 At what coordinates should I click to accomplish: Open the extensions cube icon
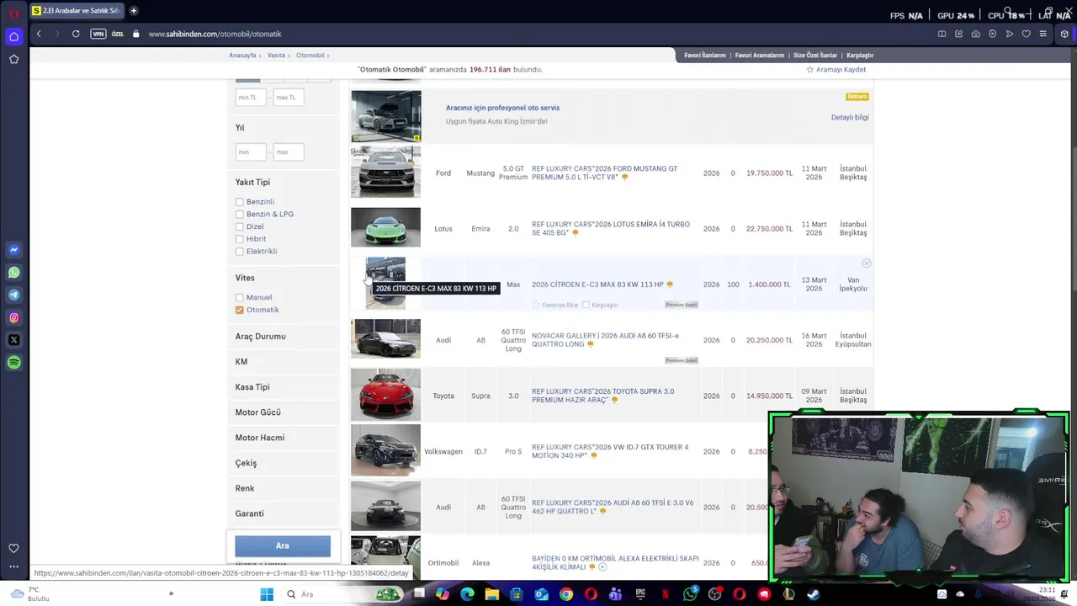tap(1064, 34)
